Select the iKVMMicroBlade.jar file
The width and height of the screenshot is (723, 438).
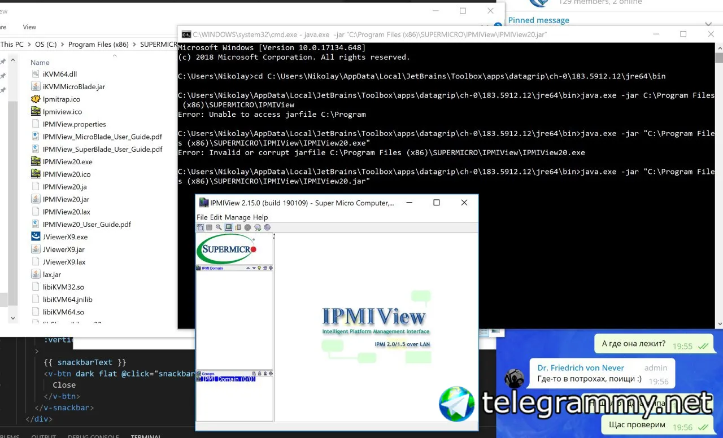coord(74,86)
